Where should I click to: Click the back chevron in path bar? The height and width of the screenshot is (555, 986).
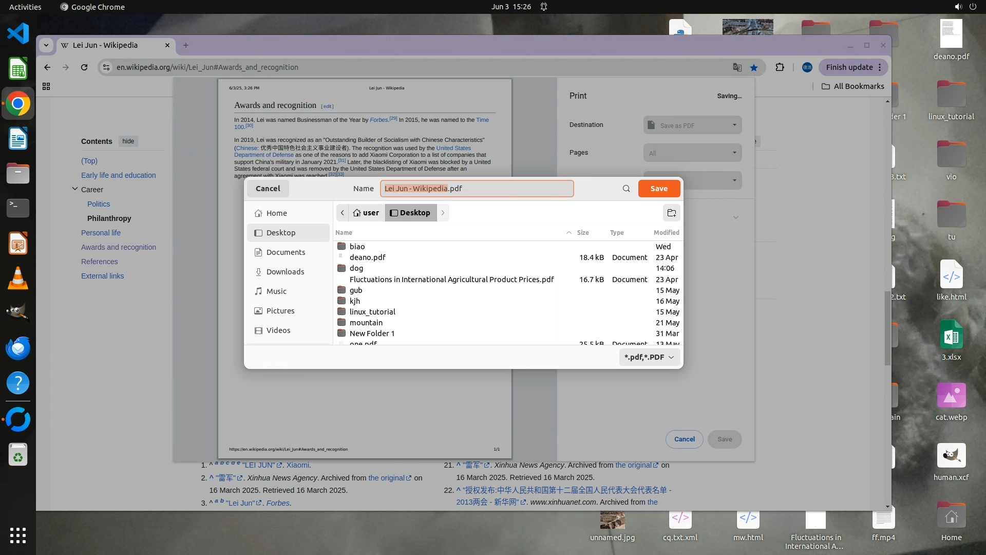pos(343,213)
